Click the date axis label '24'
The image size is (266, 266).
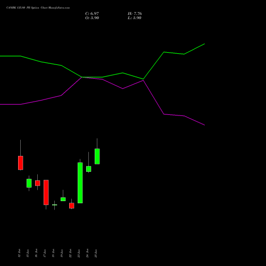pyautogui.click(x=87, y=253)
